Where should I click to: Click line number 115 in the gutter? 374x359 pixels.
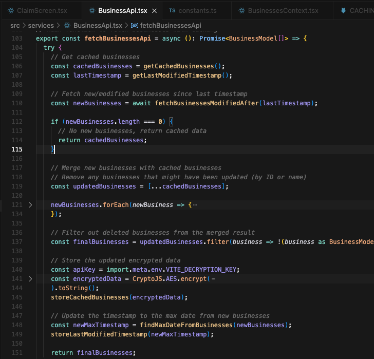(x=17, y=149)
